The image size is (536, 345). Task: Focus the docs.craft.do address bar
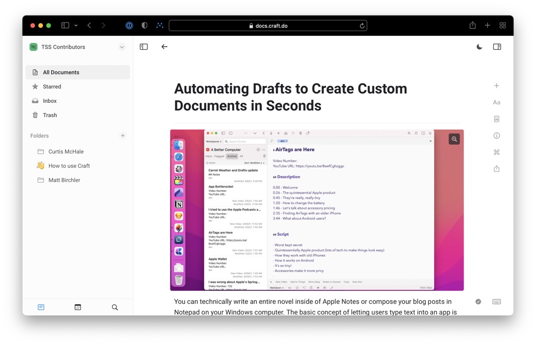pyautogui.click(x=268, y=26)
